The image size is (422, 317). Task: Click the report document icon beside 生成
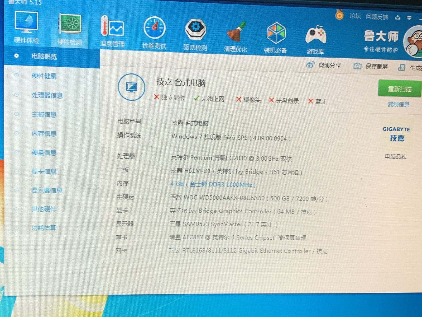[401, 67]
